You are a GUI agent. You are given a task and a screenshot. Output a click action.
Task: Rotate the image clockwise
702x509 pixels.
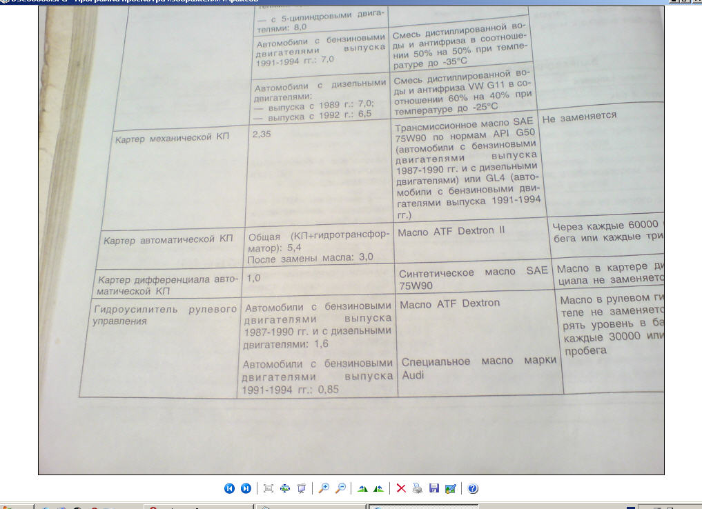[x=362, y=488]
